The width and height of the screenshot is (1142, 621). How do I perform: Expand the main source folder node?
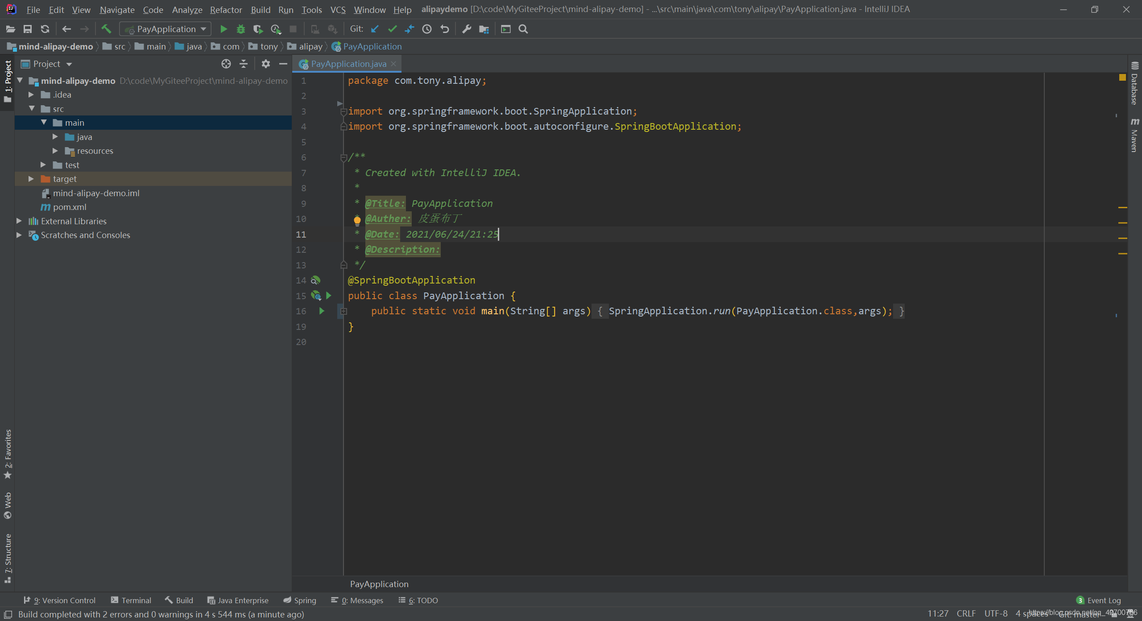click(44, 122)
